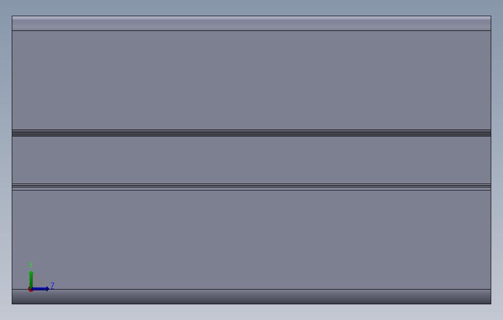Screen dimensions: 503x320
Task: Select the top chamfered strip face
Action: pos(251,24)
